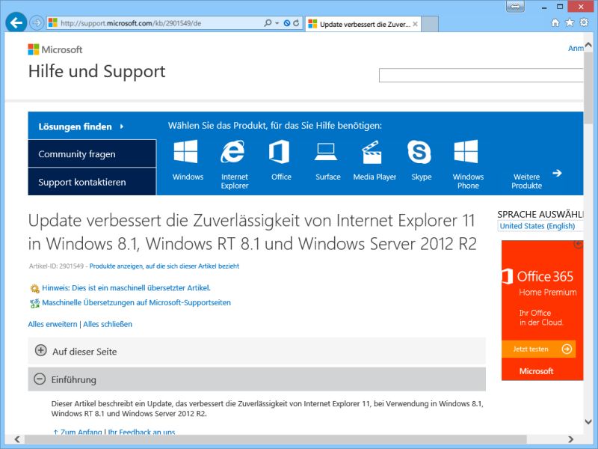Click Weitere Produkte link
Image resolution: width=598 pixels, height=449 pixels.
pos(526,181)
